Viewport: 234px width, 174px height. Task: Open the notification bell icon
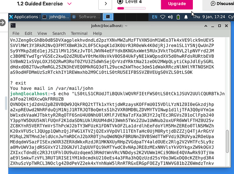point(186,17)
